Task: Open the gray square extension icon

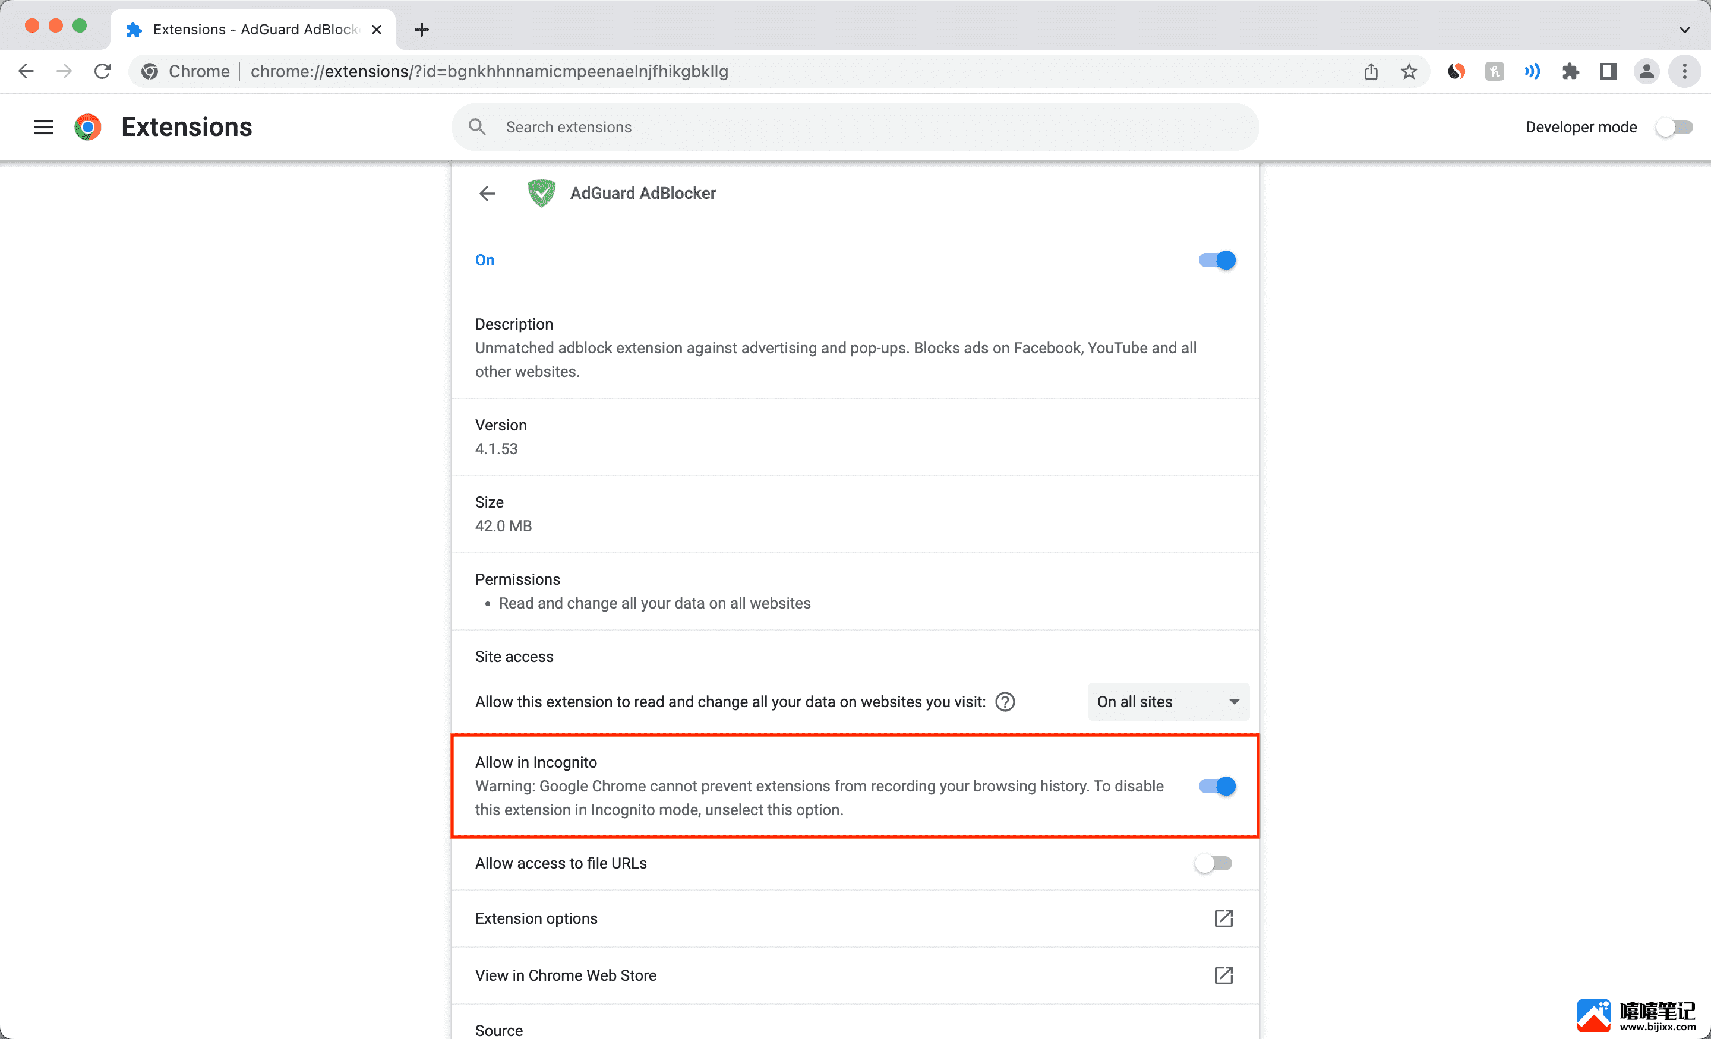Action: pos(1494,71)
